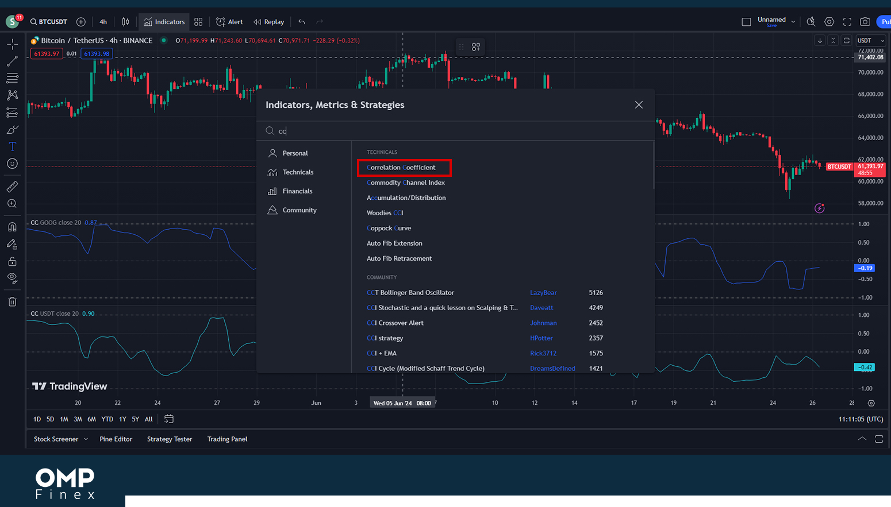Image resolution: width=891 pixels, height=507 pixels.
Task: Open quick search icon
Action: click(x=811, y=22)
